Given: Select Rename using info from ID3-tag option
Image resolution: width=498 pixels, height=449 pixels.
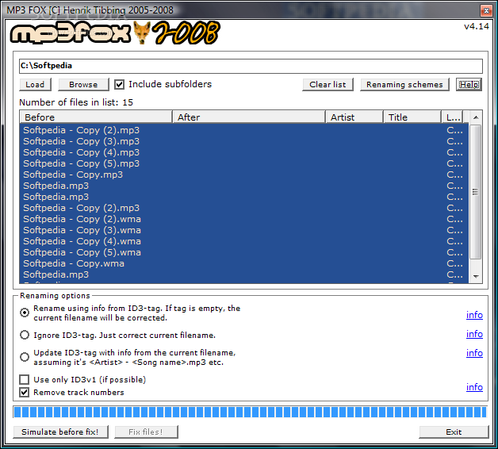Looking at the screenshot, I should (x=25, y=313).
